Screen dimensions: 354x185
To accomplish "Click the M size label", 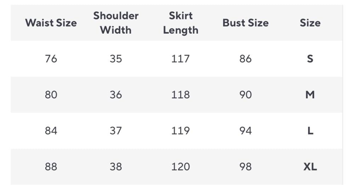I will click(x=310, y=95).
